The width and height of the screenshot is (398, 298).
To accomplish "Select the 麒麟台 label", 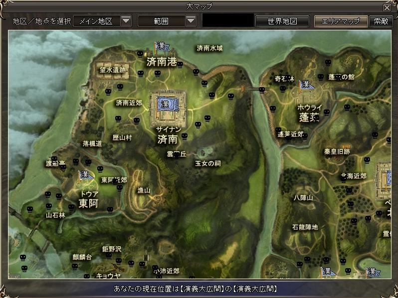I will [x=82, y=257].
